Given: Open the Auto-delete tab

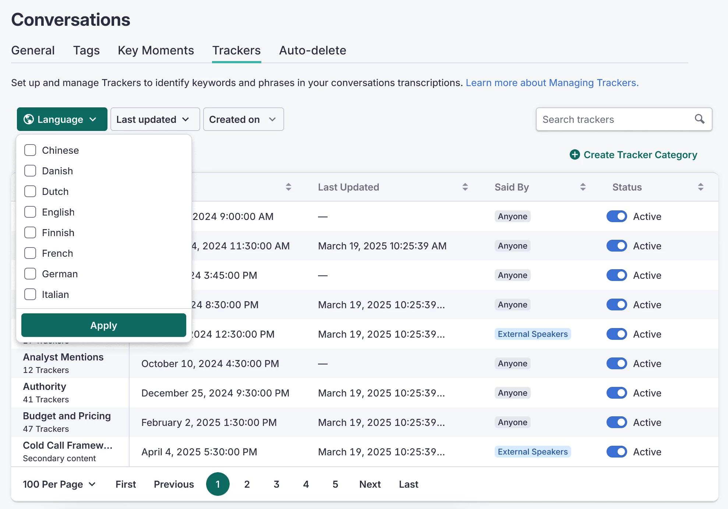Looking at the screenshot, I should click(312, 50).
